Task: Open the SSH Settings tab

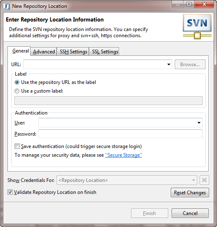Action: (73, 52)
